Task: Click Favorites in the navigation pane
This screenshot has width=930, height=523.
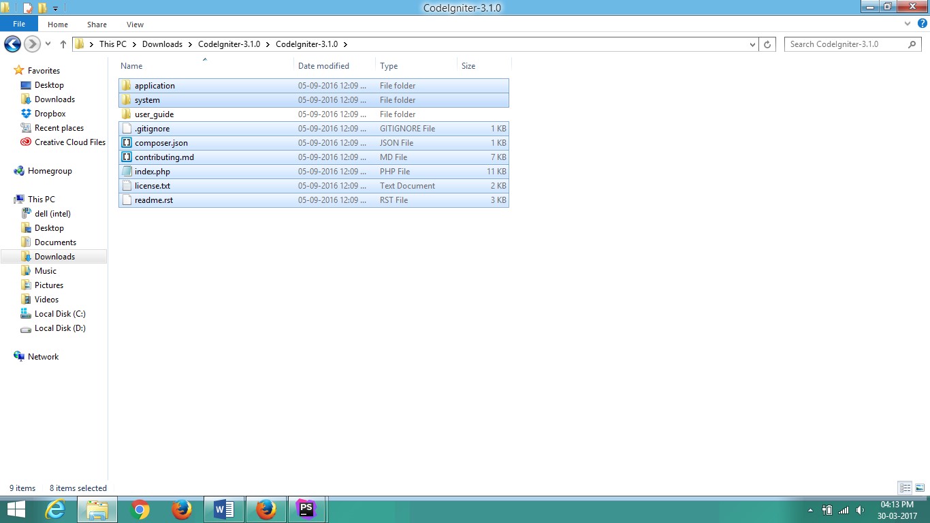Action: coord(44,71)
